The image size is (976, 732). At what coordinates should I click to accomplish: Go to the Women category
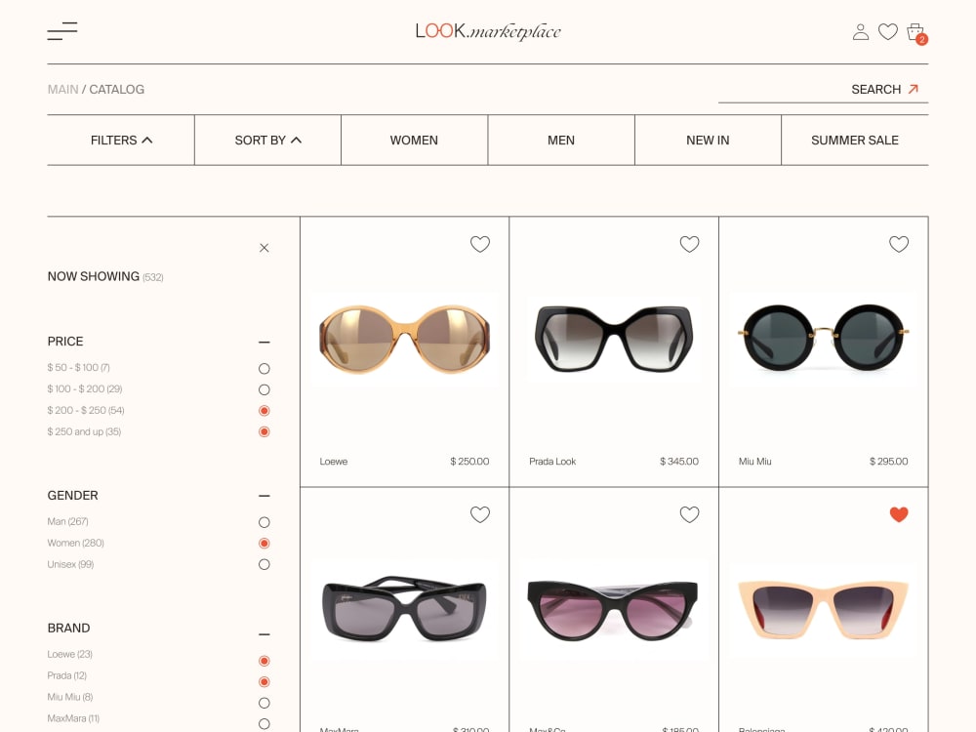point(414,140)
